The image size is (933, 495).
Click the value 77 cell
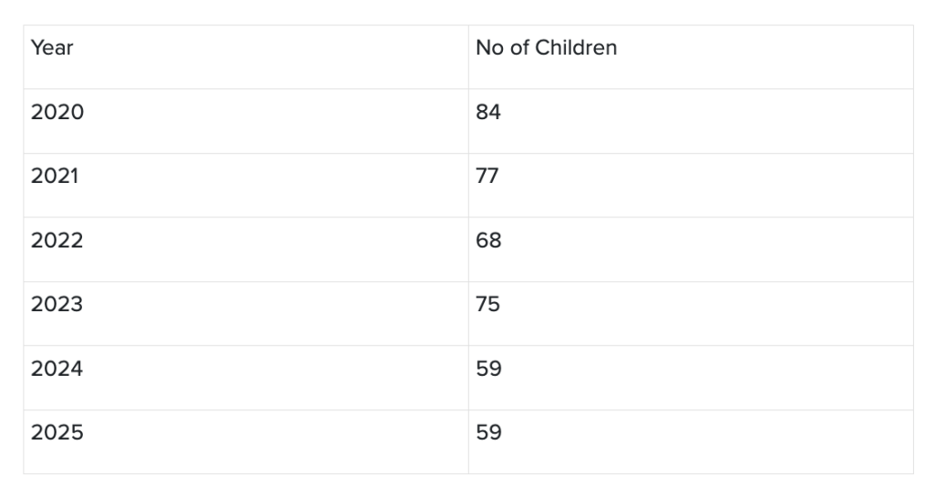coord(691,186)
